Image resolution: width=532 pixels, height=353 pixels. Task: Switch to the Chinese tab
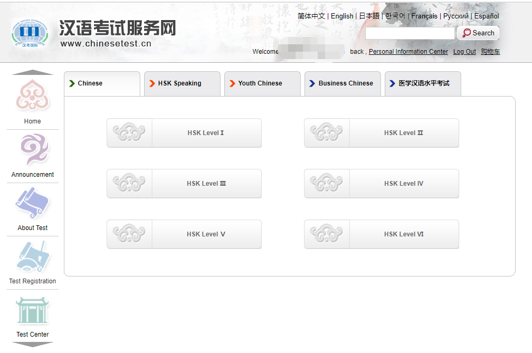(x=102, y=83)
